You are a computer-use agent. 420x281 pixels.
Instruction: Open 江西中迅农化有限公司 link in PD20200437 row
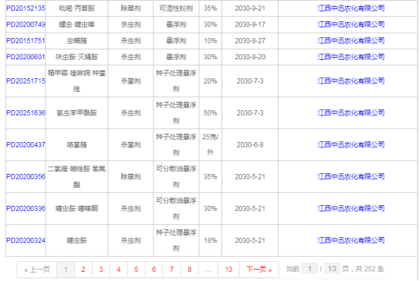pyautogui.click(x=351, y=144)
